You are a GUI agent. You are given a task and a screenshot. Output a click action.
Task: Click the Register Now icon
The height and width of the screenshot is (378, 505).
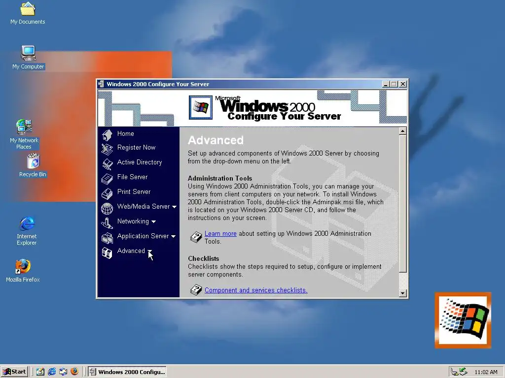click(x=107, y=149)
